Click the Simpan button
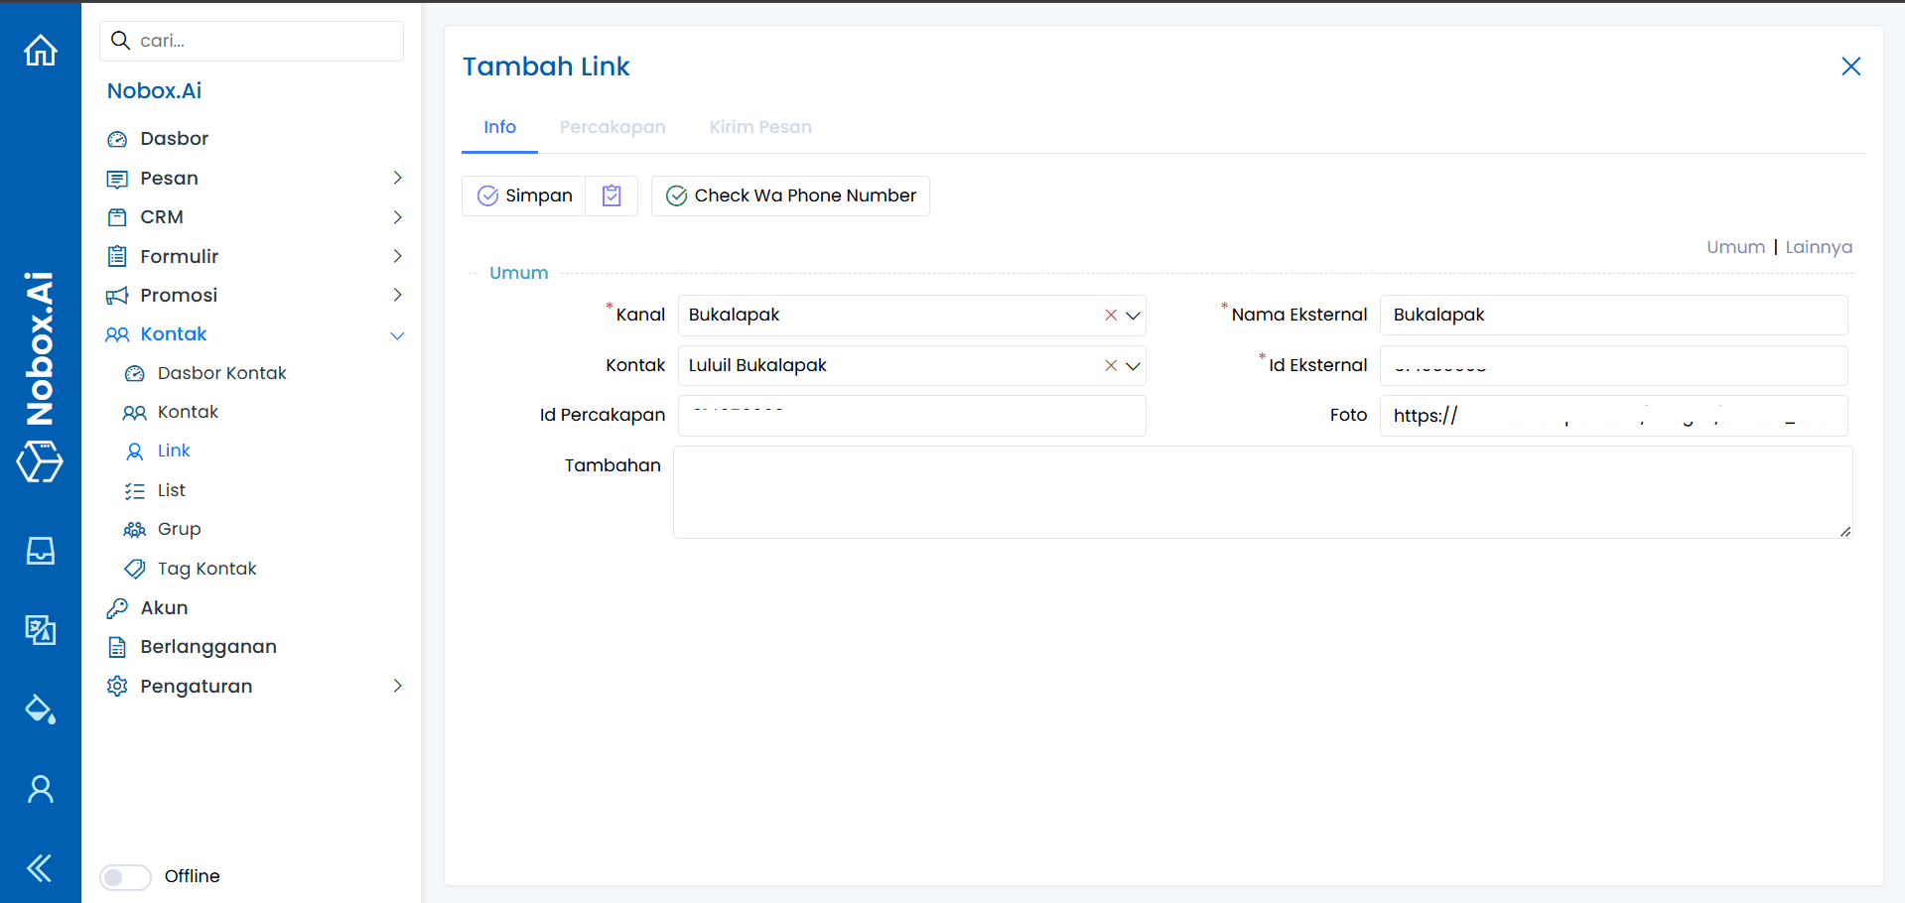1905x903 pixels. [523, 195]
